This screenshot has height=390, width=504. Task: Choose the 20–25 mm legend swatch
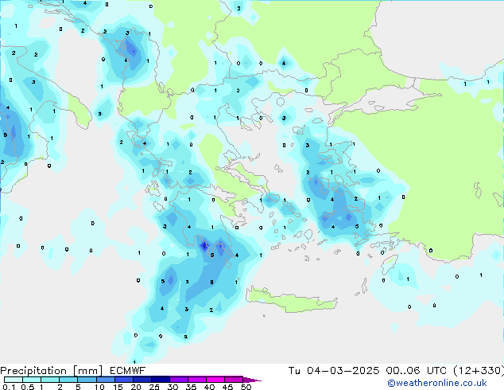(x=142, y=380)
